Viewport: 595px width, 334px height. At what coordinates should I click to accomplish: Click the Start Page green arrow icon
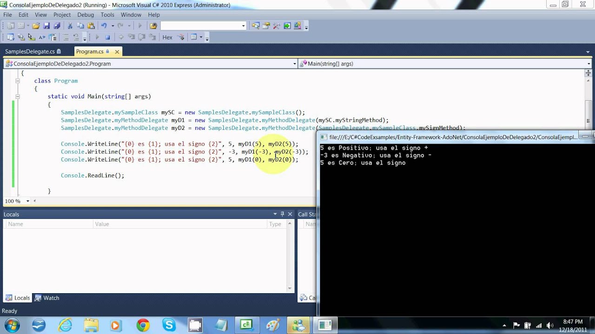tap(287, 26)
